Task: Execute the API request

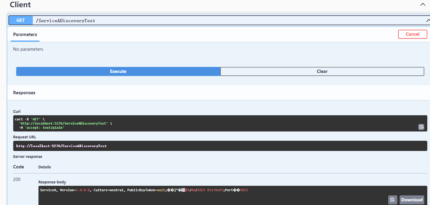Action: pos(118,71)
